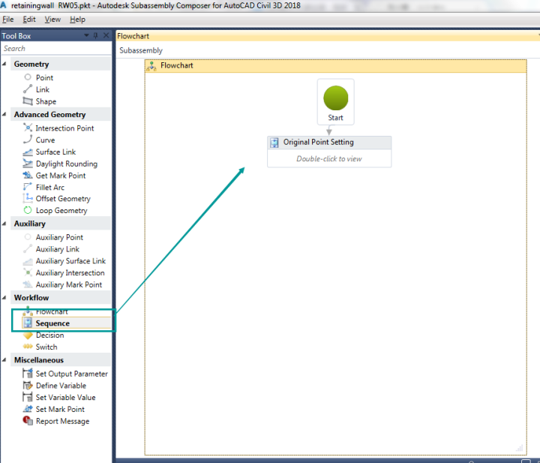Select the Auxiliary Surface Link icon
The height and width of the screenshot is (463, 540).
(28, 261)
